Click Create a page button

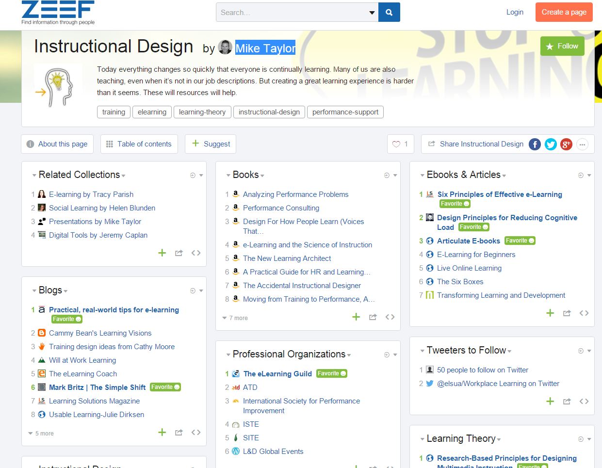[564, 12]
